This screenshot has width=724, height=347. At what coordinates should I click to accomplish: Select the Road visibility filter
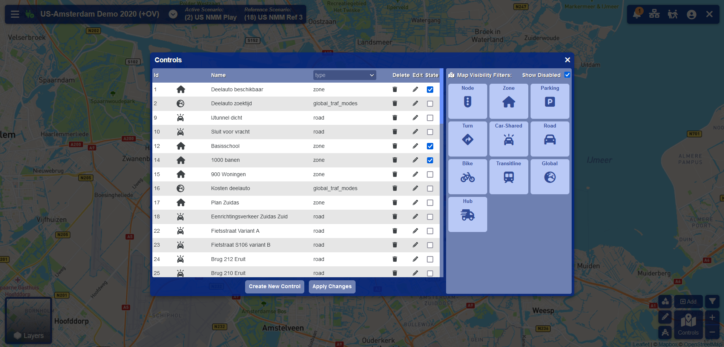tap(550, 139)
